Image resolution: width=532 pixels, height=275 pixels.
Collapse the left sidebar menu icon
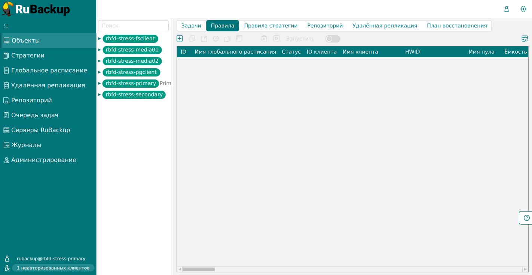(x=6, y=26)
